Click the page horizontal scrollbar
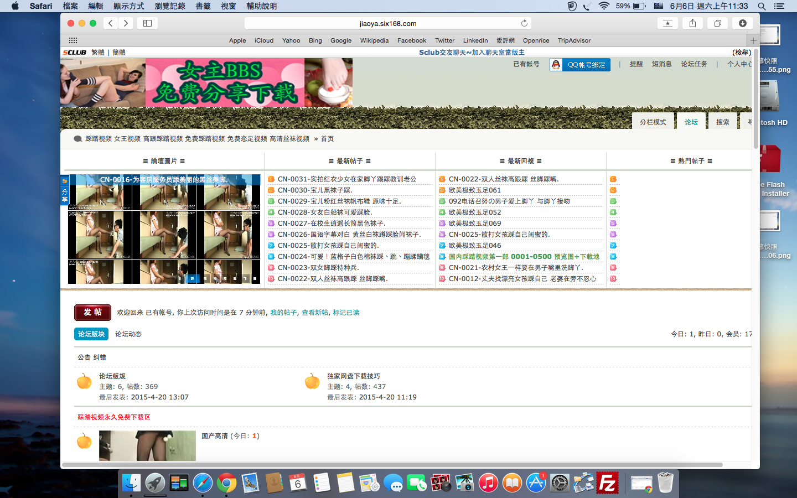This screenshot has width=797, height=498. (392, 465)
